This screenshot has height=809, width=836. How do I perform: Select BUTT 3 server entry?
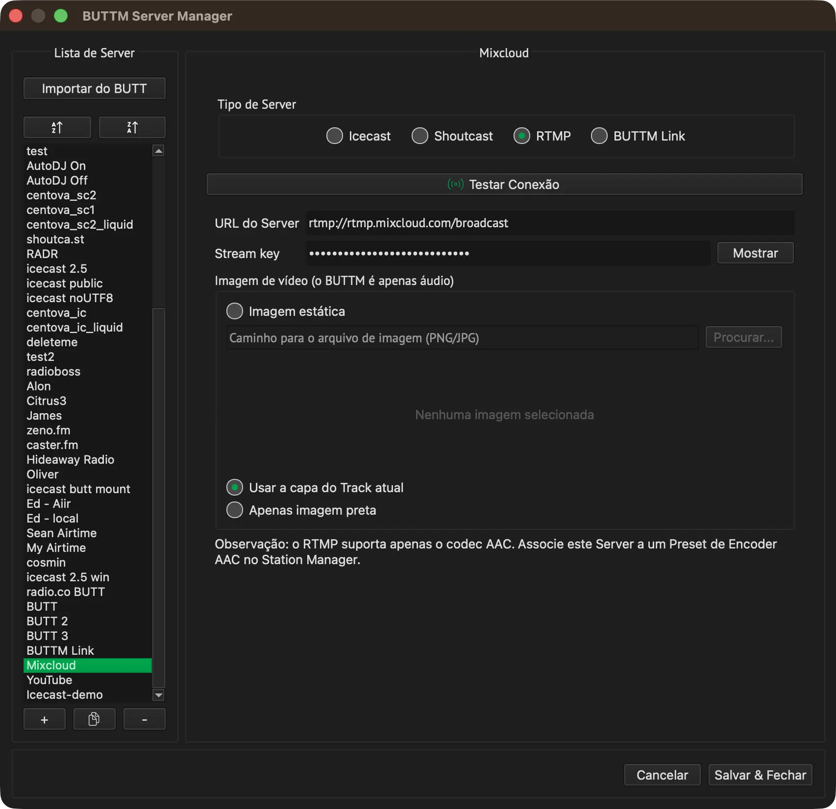pyautogui.click(x=88, y=636)
